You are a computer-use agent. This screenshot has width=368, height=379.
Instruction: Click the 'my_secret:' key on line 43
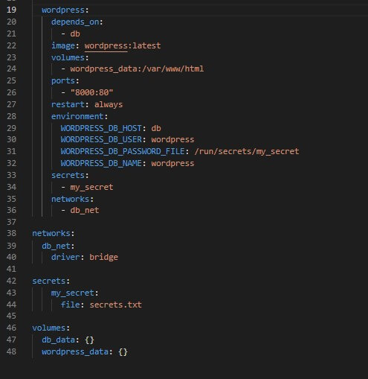coord(75,293)
